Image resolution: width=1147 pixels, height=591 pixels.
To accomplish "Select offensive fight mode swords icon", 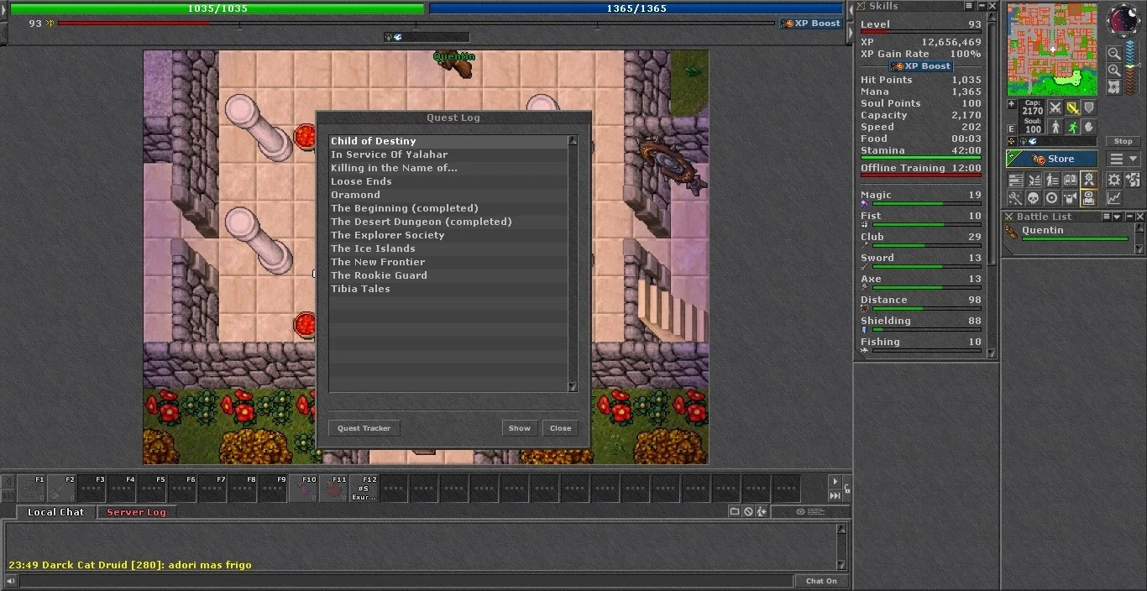I will [x=1055, y=107].
